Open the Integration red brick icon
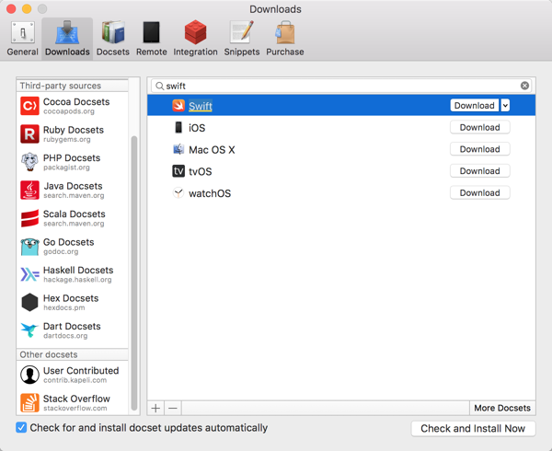Image resolution: width=552 pixels, height=451 pixels. pos(195,32)
